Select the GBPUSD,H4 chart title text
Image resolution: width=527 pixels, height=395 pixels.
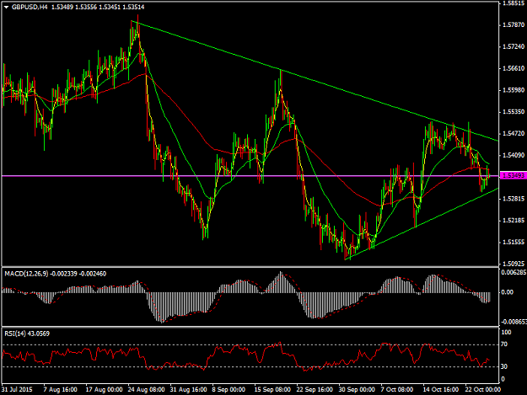click(x=30, y=7)
